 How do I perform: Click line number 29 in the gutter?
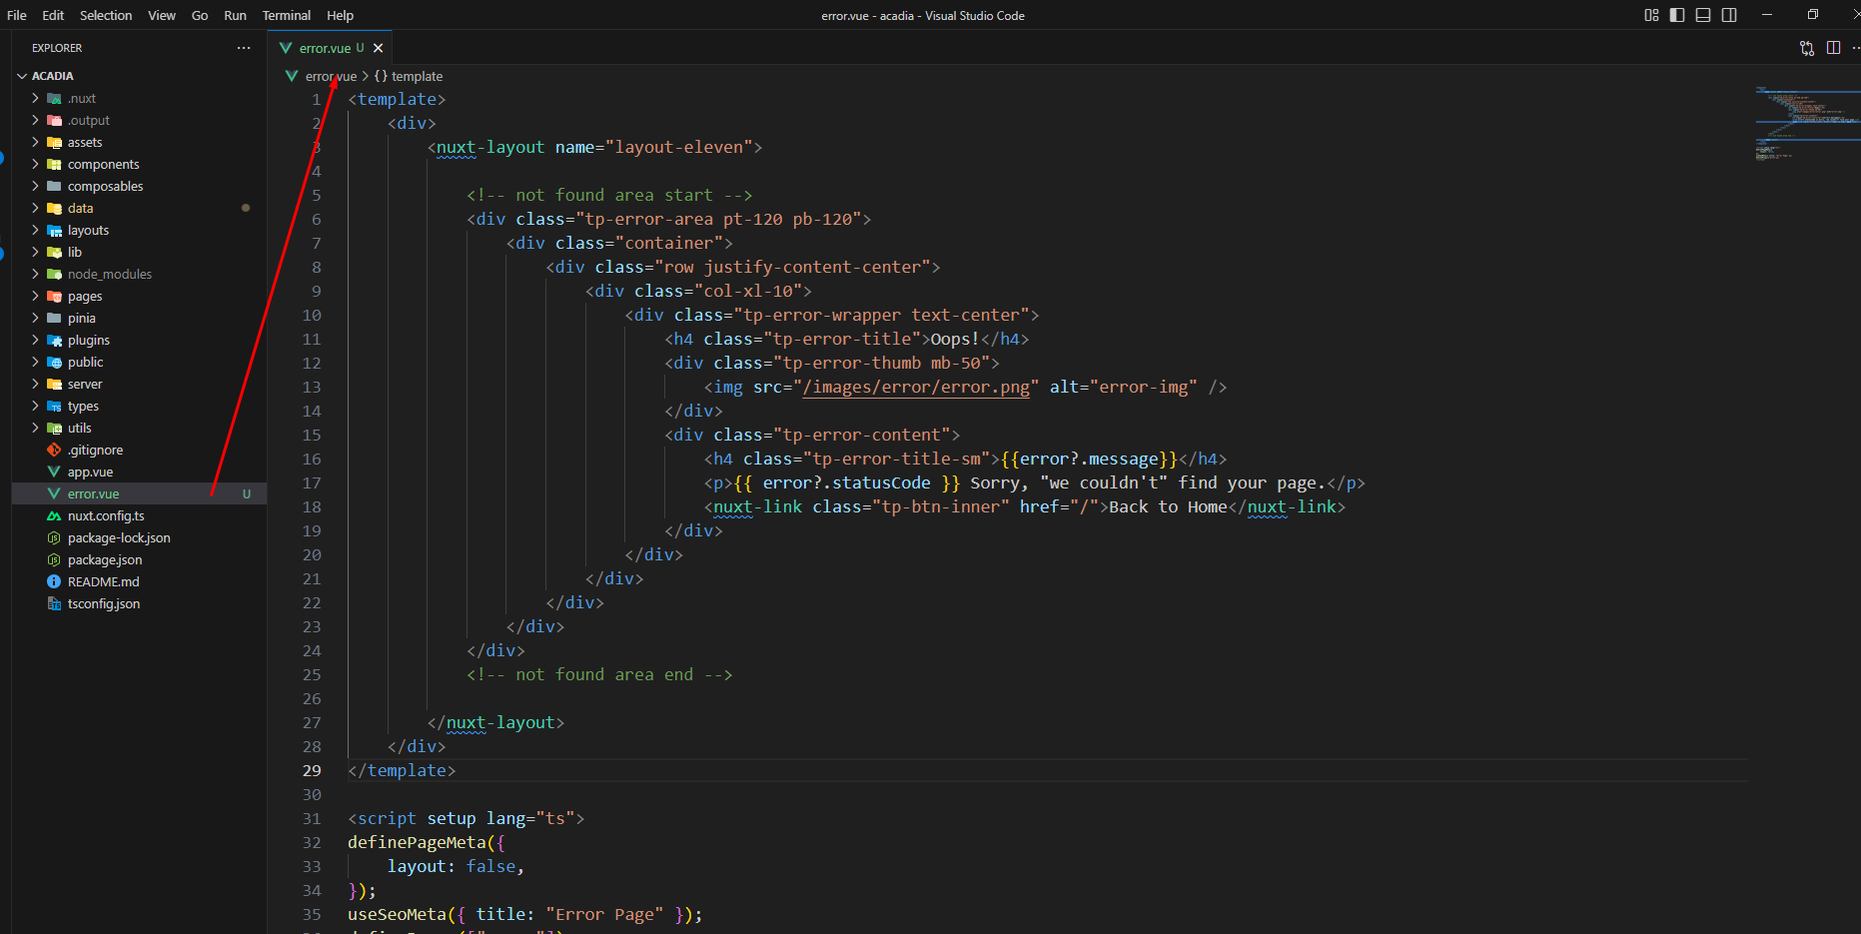click(312, 770)
